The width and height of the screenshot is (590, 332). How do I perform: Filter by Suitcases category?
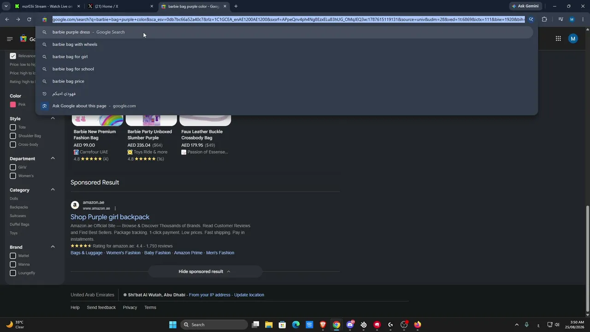pyautogui.click(x=18, y=216)
